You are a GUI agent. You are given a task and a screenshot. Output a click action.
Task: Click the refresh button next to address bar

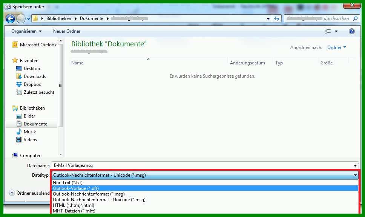pyautogui.click(x=276, y=18)
